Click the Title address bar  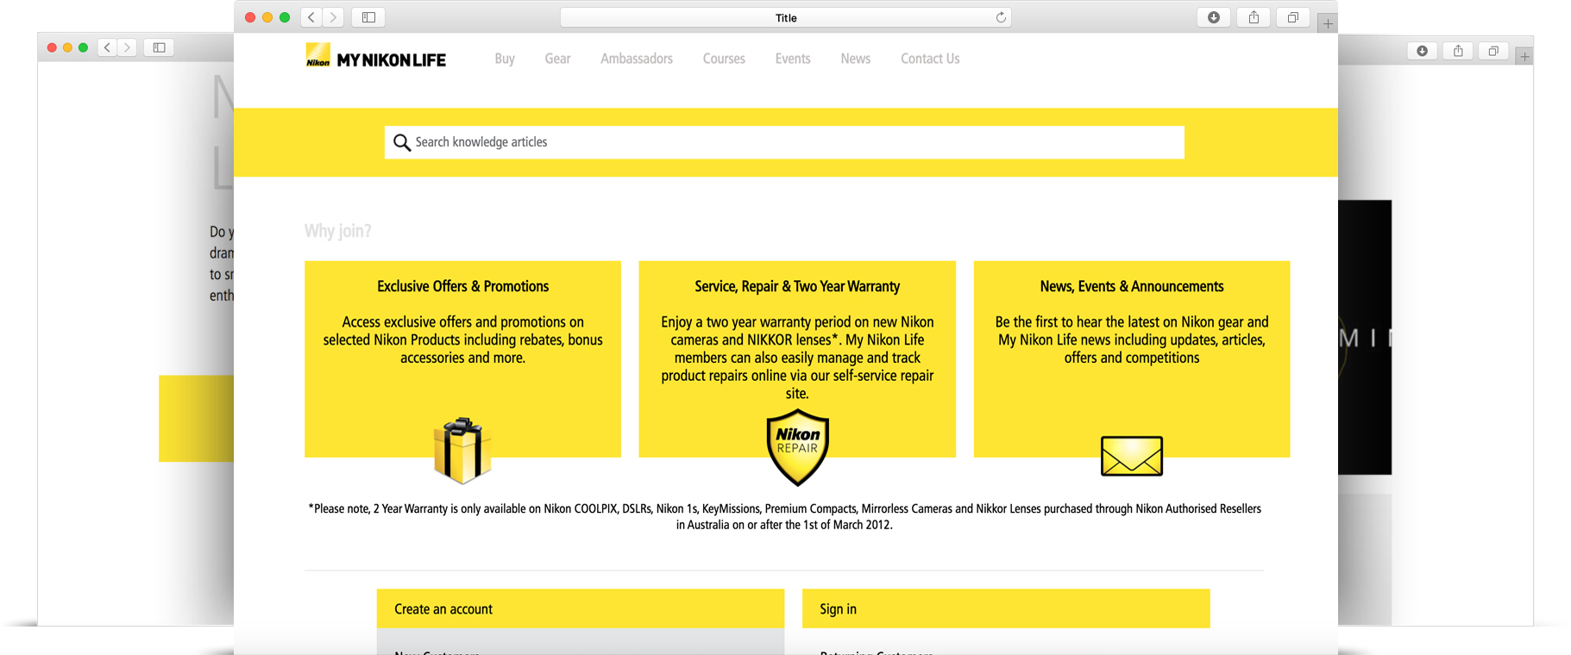pos(786,17)
